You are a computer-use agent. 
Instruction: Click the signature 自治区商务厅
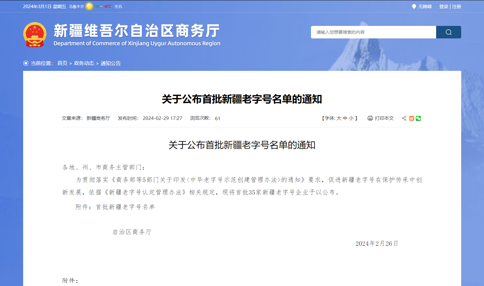click(x=132, y=232)
